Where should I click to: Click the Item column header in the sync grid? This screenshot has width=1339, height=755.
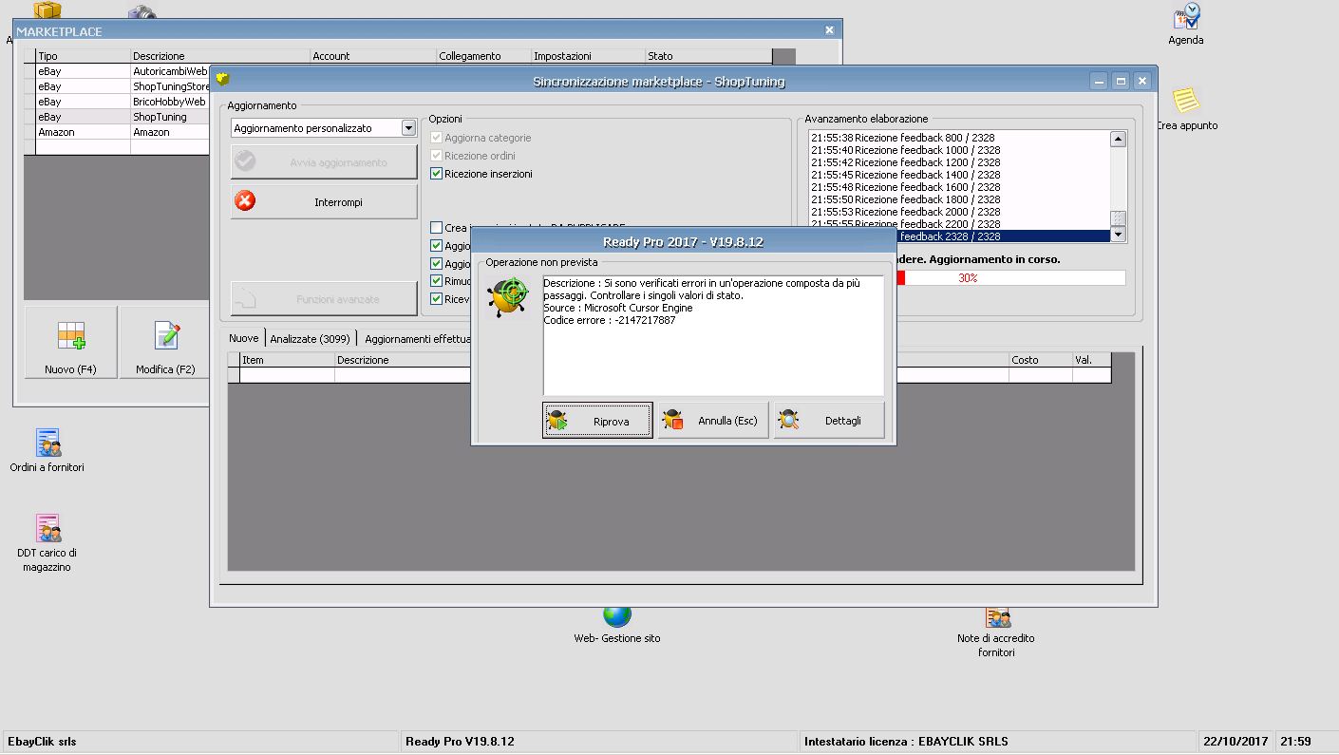point(287,360)
